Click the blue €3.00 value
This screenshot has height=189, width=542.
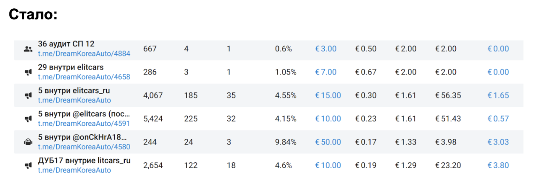(325, 49)
